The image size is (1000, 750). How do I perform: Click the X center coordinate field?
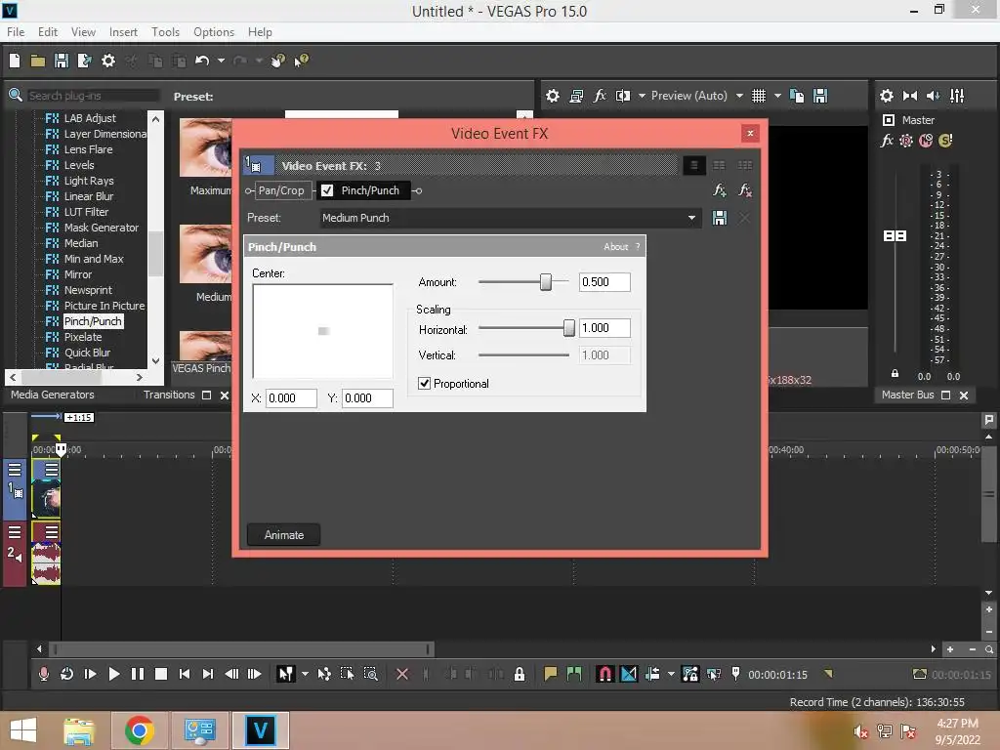pyautogui.click(x=291, y=398)
